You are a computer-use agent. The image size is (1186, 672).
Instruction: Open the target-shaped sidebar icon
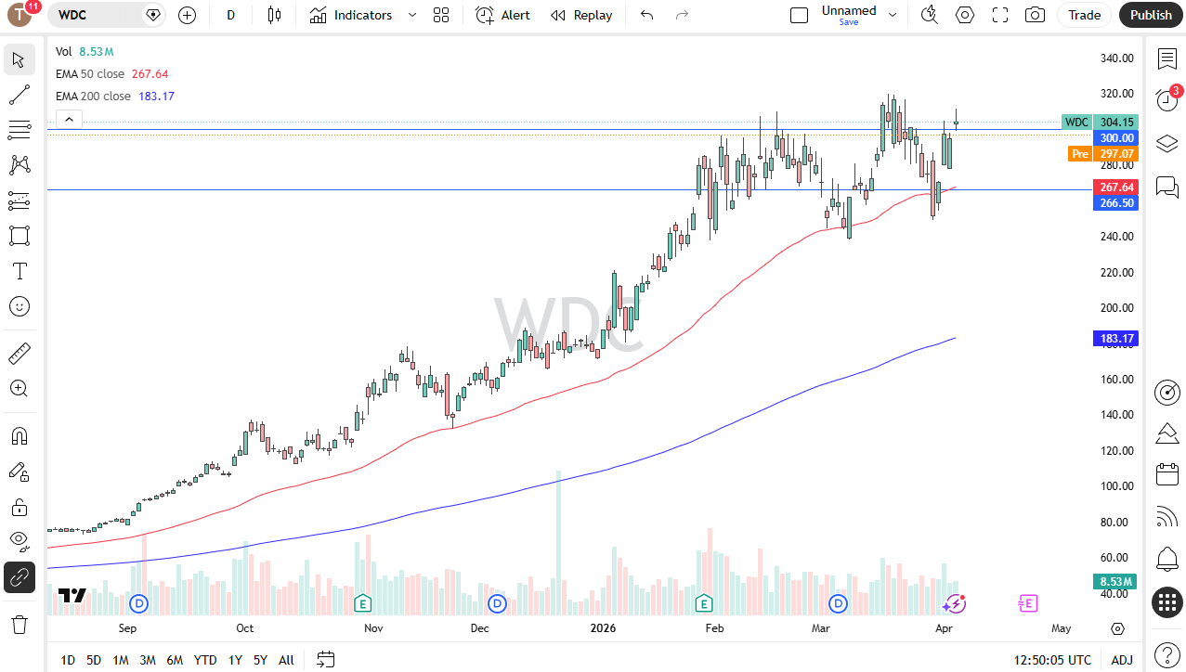[1166, 392]
